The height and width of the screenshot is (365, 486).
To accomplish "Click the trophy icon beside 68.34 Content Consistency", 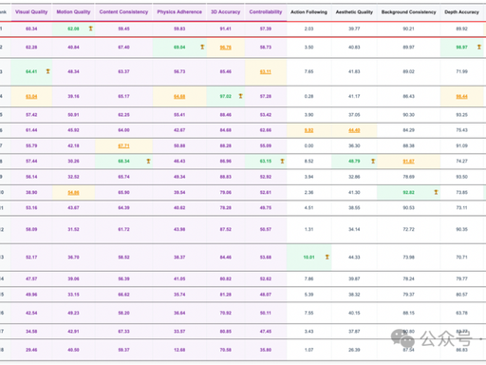I will (x=148, y=161).
